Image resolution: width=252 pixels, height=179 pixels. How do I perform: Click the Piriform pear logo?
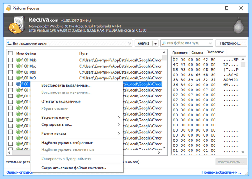[x=239, y=25]
